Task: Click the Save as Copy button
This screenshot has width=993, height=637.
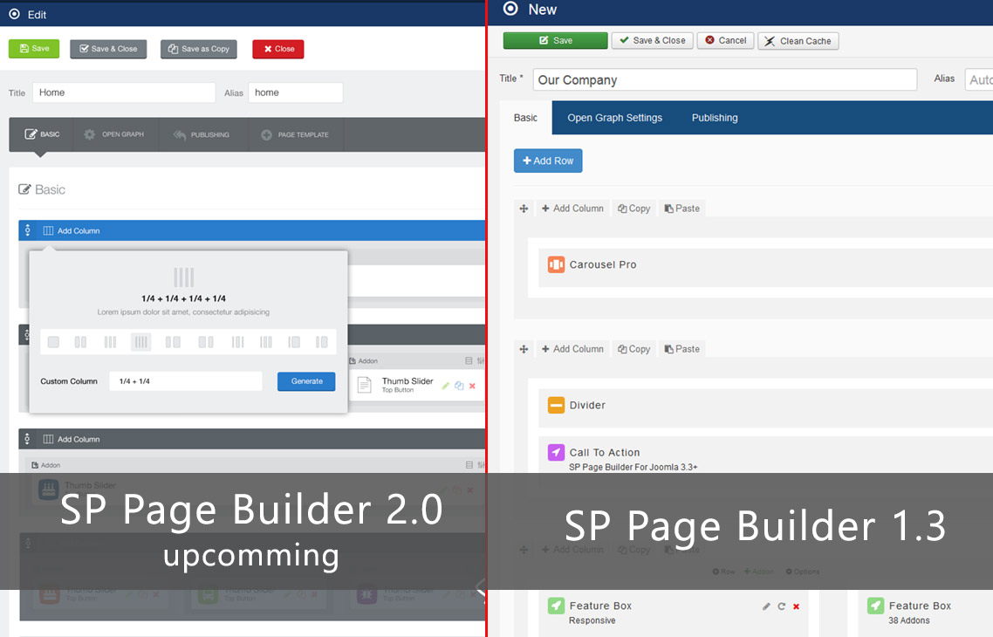Action: point(199,49)
